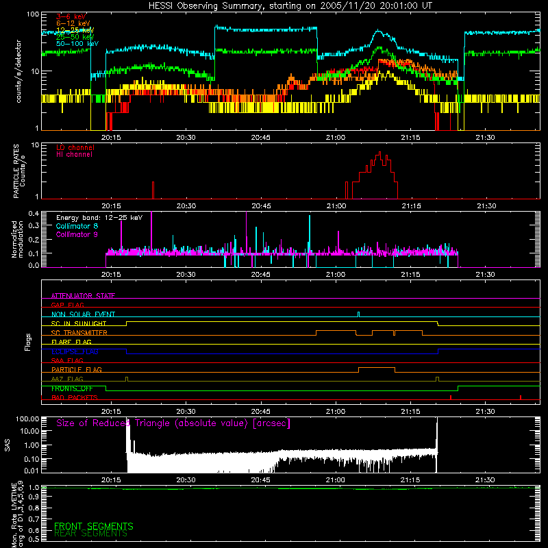
Task: Click the 20:15 tick under the SAS panel
Action: (x=111, y=480)
